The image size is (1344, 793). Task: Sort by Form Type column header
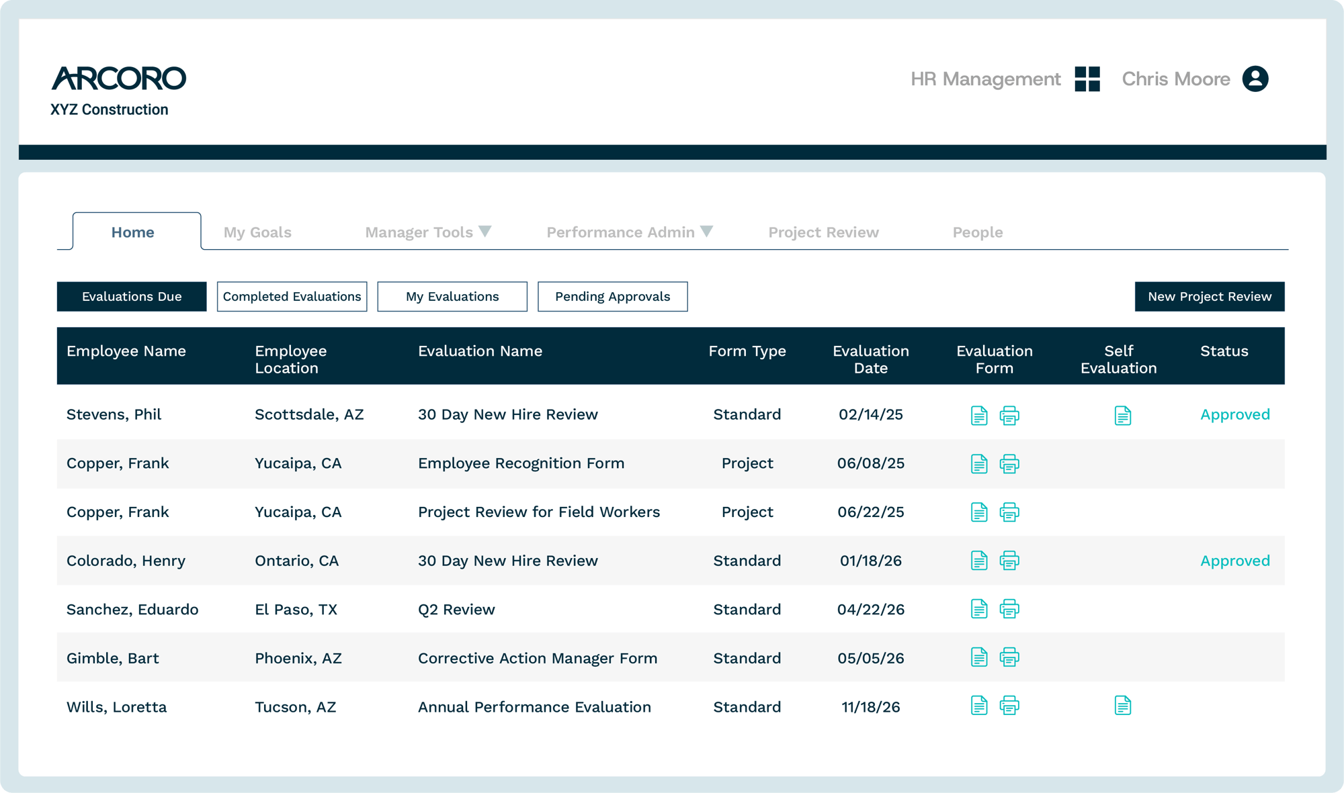pos(747,351)
